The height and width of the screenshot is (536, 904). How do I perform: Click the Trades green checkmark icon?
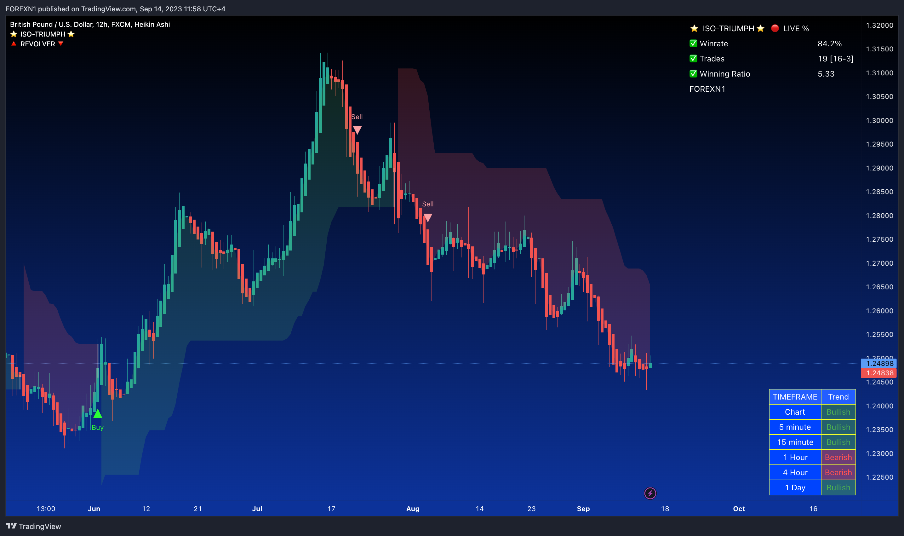tap(693, 59)
